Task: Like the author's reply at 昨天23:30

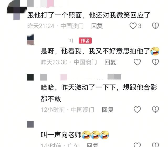Action: point(137,62)
